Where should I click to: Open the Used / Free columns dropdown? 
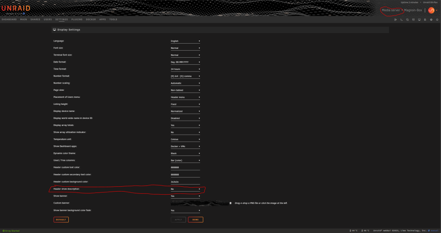pos(185,160)
